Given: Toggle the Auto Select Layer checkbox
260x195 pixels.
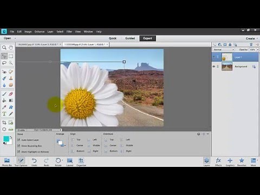Looking at the screenshot, I should pyautogui.click(x=18, y=140).
